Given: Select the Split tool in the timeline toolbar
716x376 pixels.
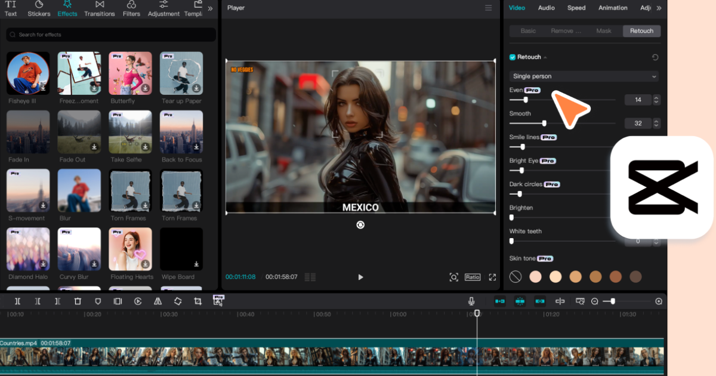Looking at the screenshot, I should (18, 301).
